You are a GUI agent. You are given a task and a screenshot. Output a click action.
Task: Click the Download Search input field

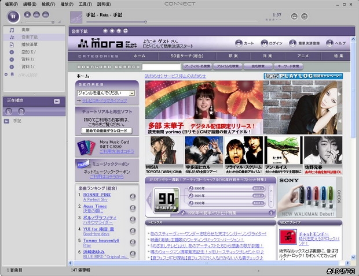tap(162, 66)
